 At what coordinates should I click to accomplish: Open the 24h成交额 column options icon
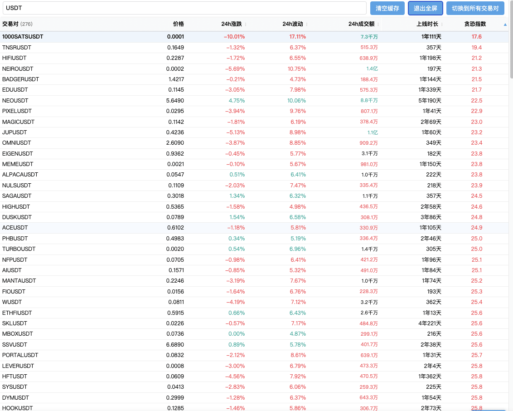click(378, 24)
